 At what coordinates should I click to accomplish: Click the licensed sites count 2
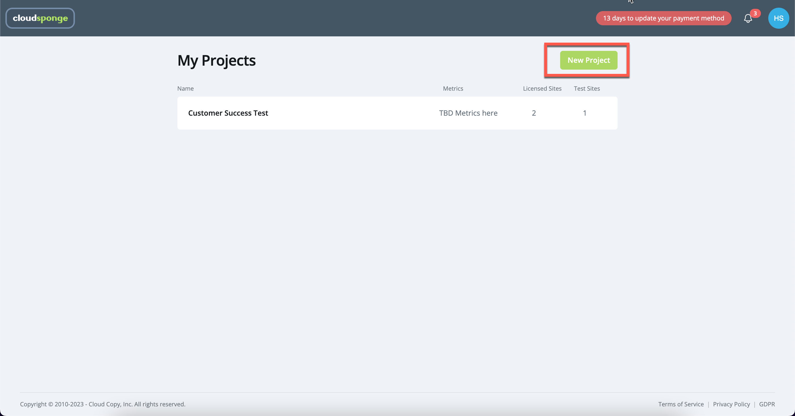tap(534, 113)
